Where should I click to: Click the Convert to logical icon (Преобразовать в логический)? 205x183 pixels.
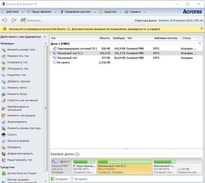pyautogui.click(x=4, y=108)
